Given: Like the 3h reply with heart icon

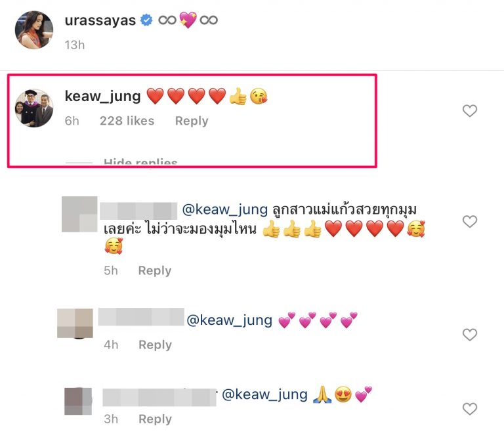Looking at the screenshot, I should pos(470,409).
